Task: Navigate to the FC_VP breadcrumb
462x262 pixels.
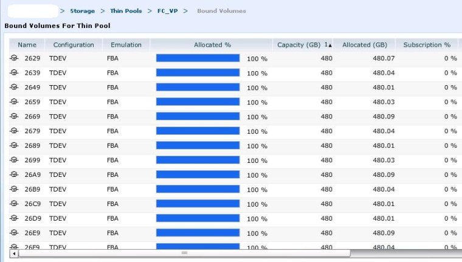Action: click(x=167, y=11)
